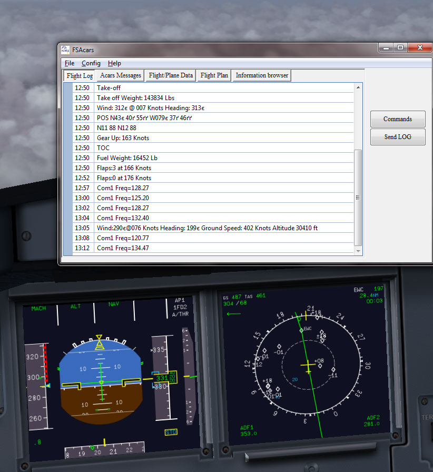The image size is (433, 472).
Task: Click the ADF2 281.0 readout on the ND
Action: (372, 421)
